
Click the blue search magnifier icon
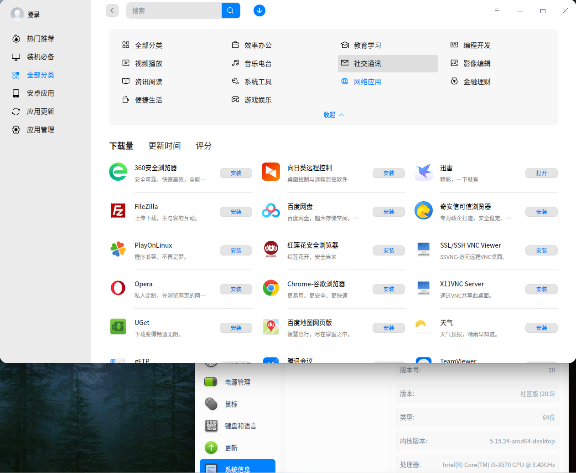tap(230, 10)
